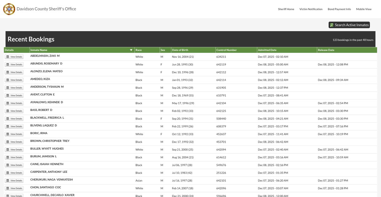
Task: Open View Details for Abundis, Rosemary D
Action: (14, 65)
